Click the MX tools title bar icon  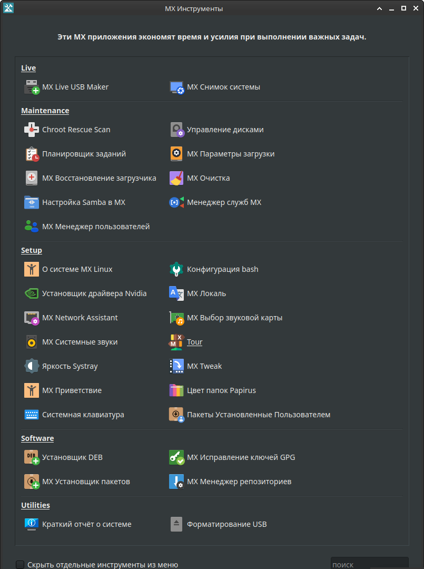pos(8,8)
